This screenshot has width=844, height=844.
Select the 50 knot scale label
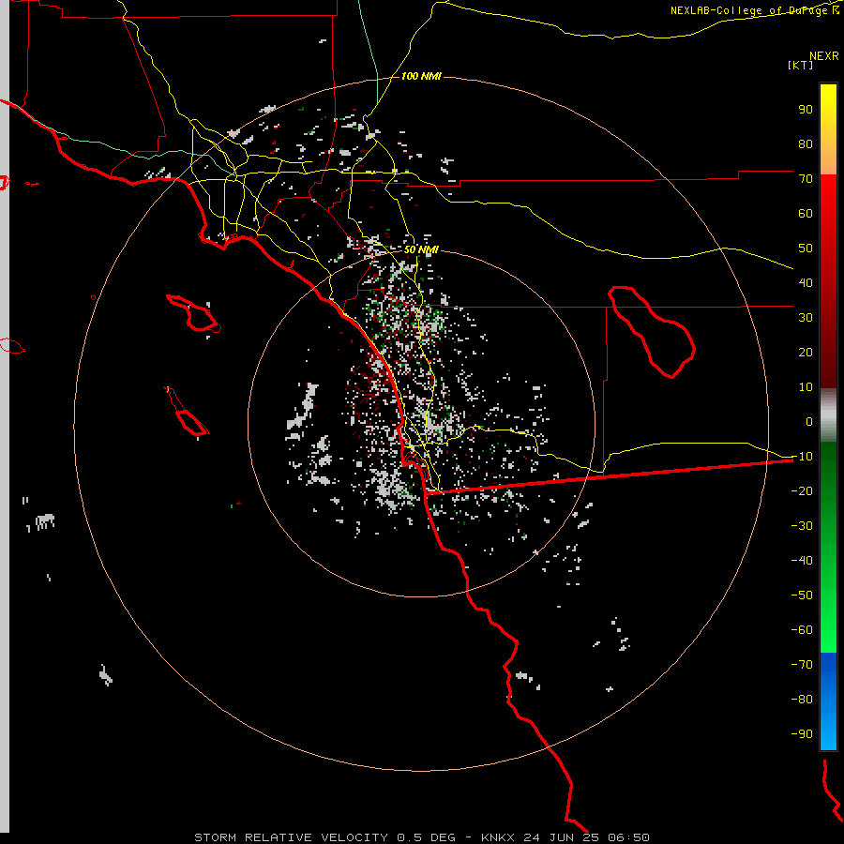coord(806,249)
